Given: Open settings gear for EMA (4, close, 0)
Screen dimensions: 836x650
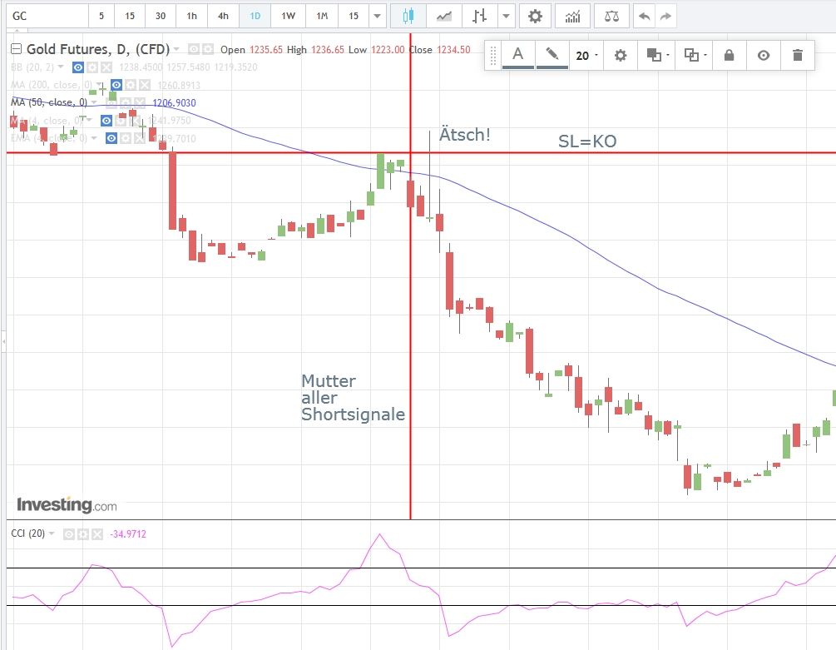Looking at the screenshot, I should [126, 139].
